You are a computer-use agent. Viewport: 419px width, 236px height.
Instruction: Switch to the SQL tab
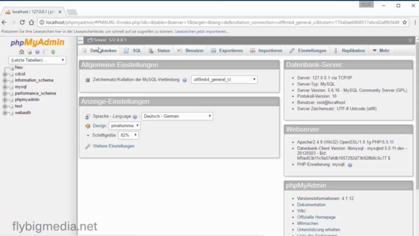(132, 50)
